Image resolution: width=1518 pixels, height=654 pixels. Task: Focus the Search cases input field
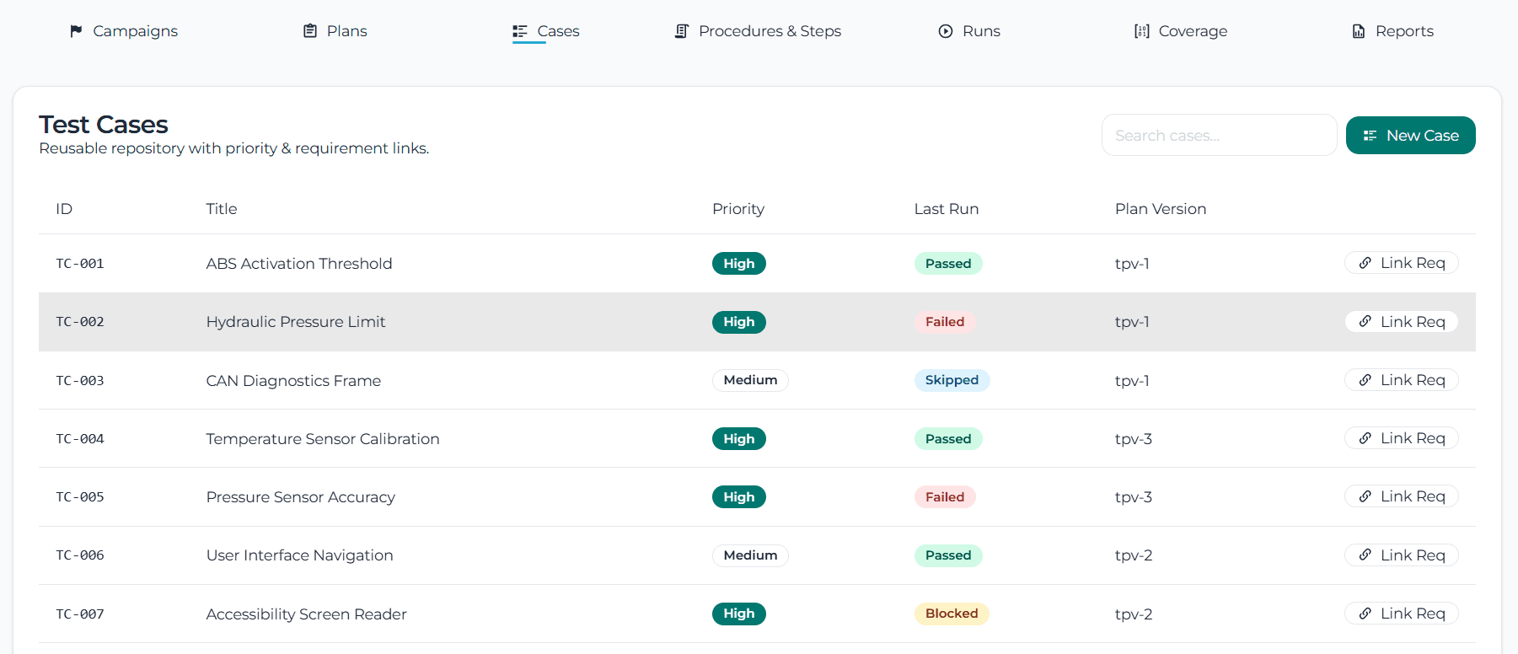[x=1218, y=136]
